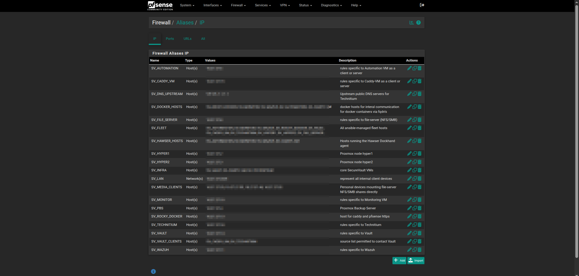Select the SV_MEDIA_CLIENTS name cell

click(167, 187)
